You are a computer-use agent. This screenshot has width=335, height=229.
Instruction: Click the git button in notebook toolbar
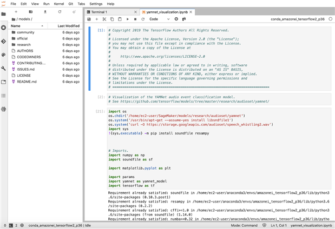[x=184, y=19]
